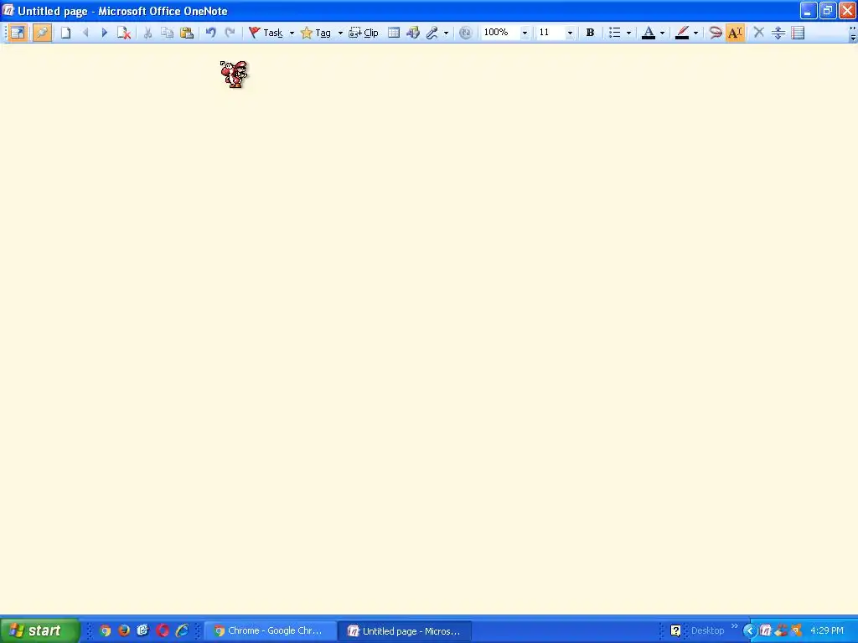Launch Opera from Quick Launch
Viewport: 858px width, 643px height.
[x=163, y=630]
